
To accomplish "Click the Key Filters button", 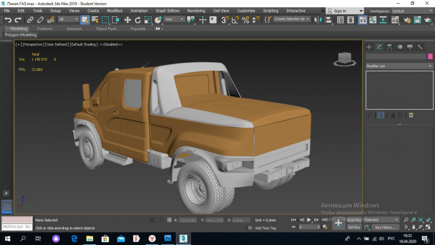I will pyautogui.click(x=384, y=227).
